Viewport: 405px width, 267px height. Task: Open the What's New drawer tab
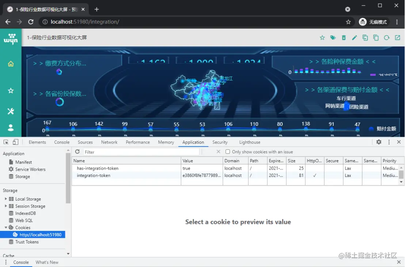47,262
